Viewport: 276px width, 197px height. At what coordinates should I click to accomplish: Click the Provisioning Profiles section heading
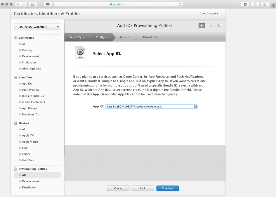33,169
